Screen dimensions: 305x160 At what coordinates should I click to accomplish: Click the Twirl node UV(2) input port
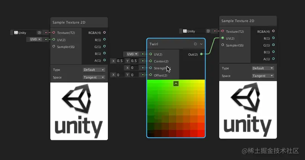tap(151, 54)
